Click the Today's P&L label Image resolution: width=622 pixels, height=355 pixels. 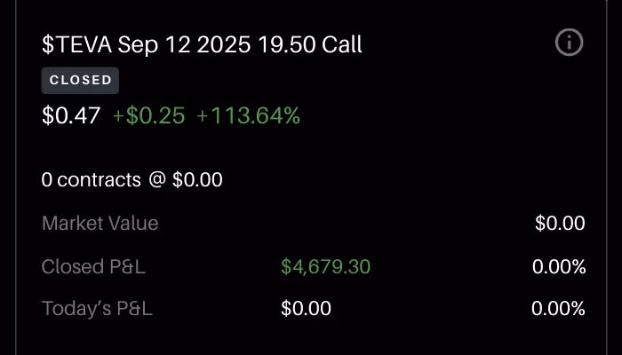pos(97,309)
